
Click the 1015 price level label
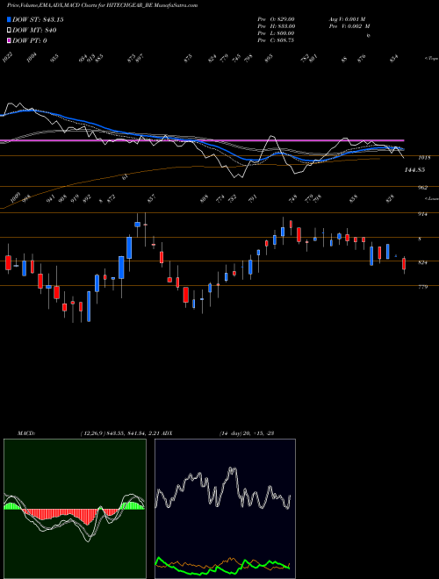click(424, 158)
